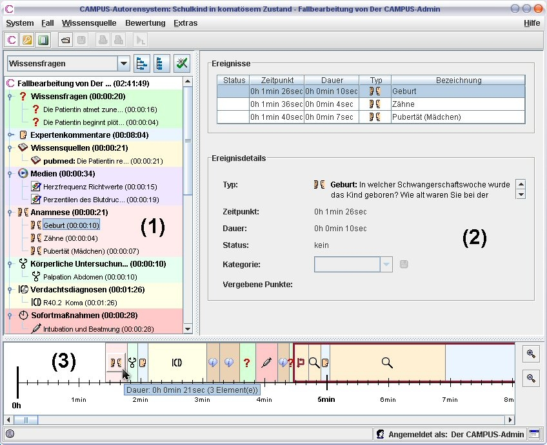The height and width of the screenshot is (445, 547).
Task: Click the red question mark icon beside Wissensfragen
Action: click(x=23, y=96)
